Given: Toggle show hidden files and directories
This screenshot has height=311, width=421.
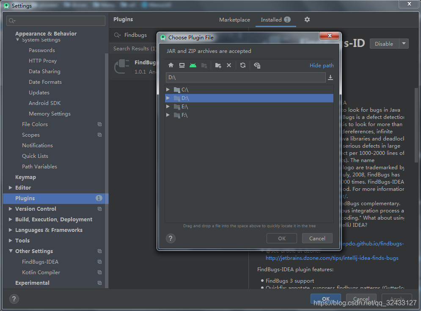Looking at the screenshot, I should tap(257, 65).
